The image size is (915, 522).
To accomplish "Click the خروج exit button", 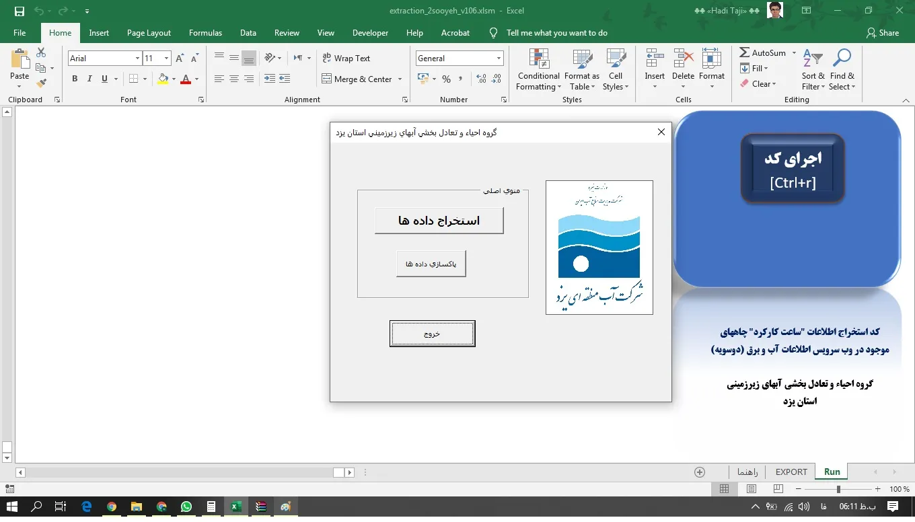I will pyautogui.click(x=432, y=334).
